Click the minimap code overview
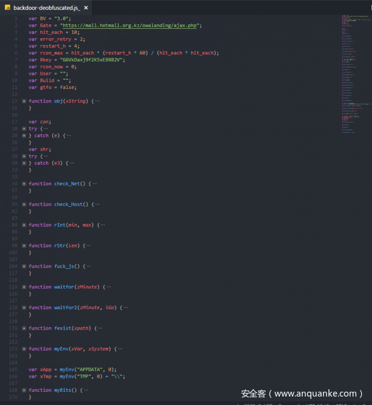The image size is (372, 405). tap(356, 74)
